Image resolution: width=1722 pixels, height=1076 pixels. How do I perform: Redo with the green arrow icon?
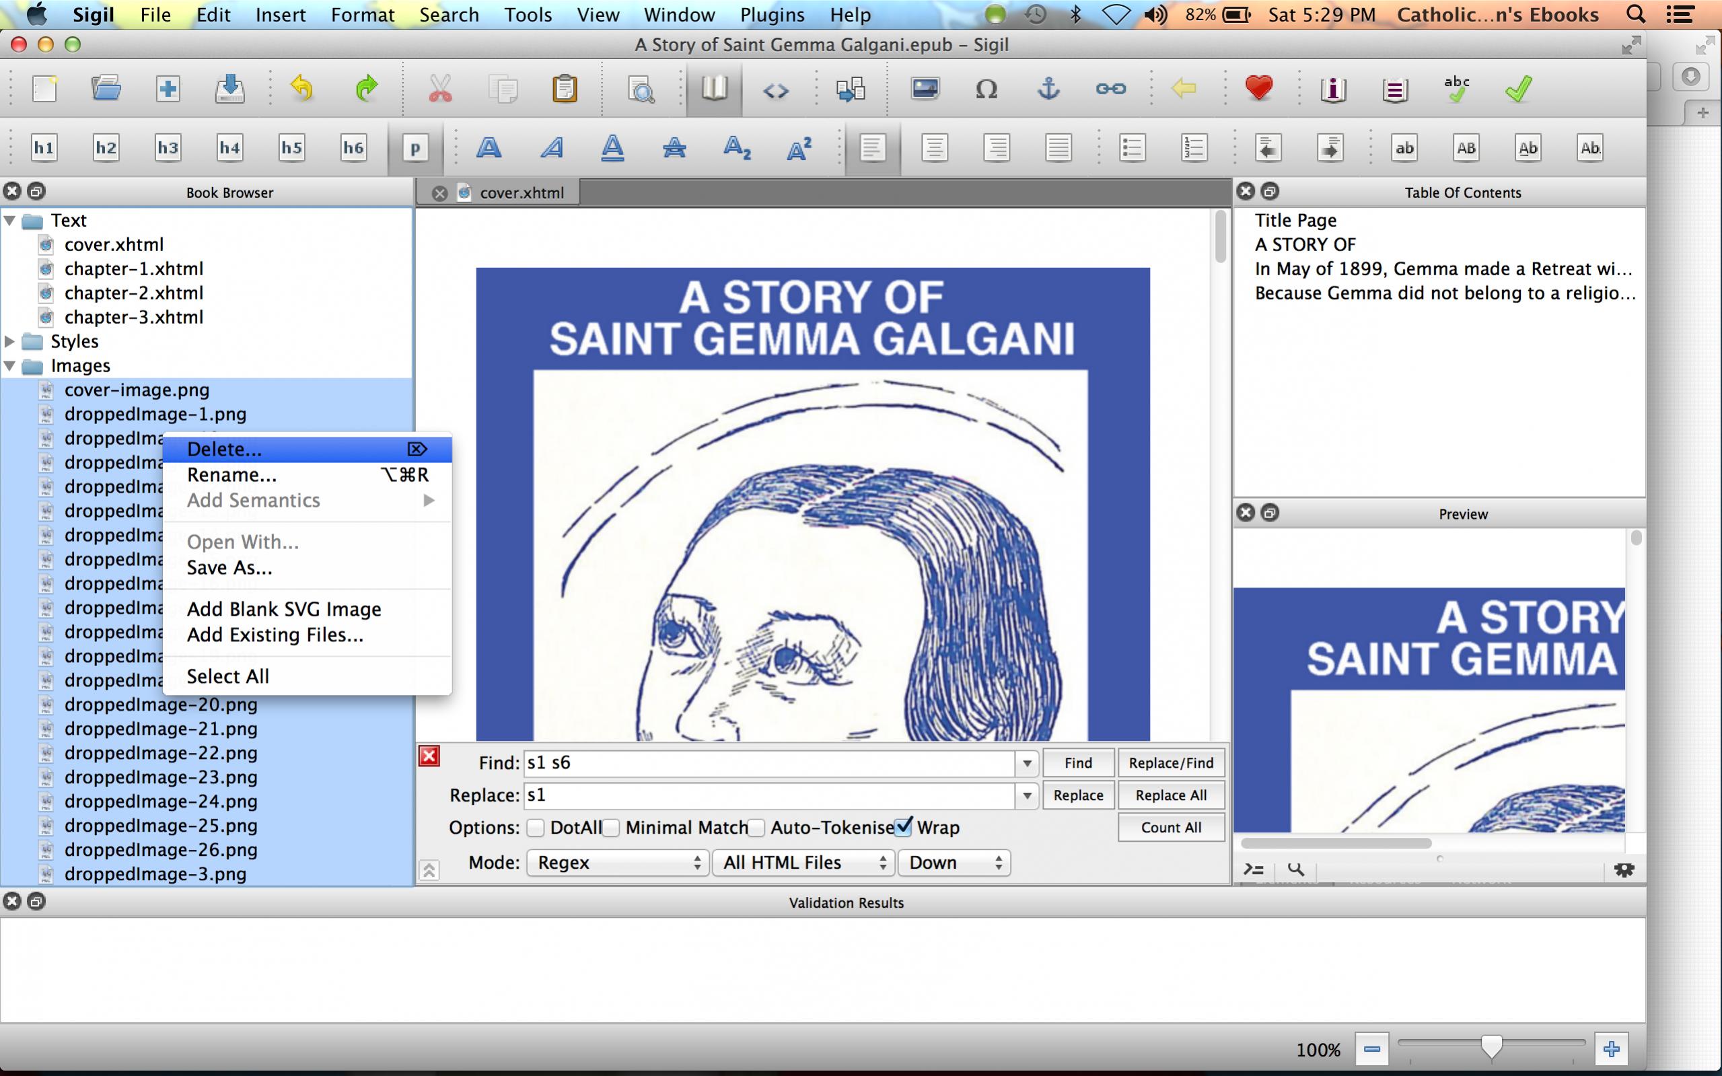point(366,89)
